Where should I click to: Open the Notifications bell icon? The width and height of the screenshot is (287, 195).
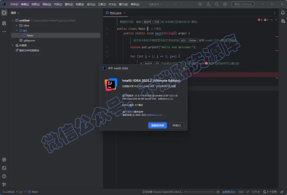point(283,13)
